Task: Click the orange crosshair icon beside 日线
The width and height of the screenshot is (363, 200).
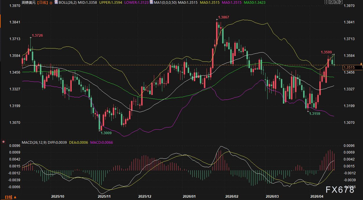Action: click(51, 2)
